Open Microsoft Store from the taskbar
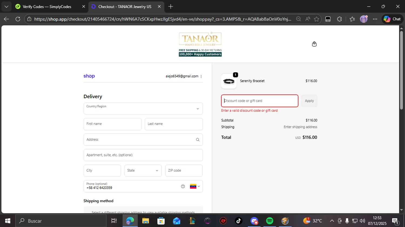Image resolution: width=405 pixels, height=227 pixels. (161, 221)
